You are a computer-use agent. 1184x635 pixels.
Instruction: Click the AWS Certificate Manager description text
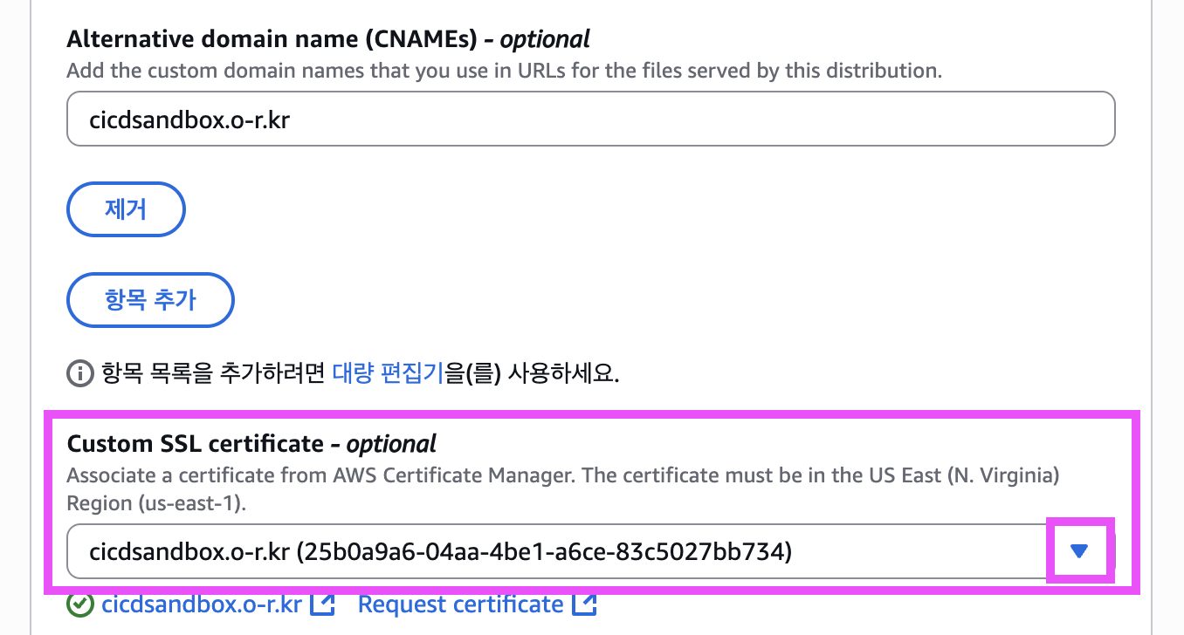pyautogui.click(x=562, y=476)
